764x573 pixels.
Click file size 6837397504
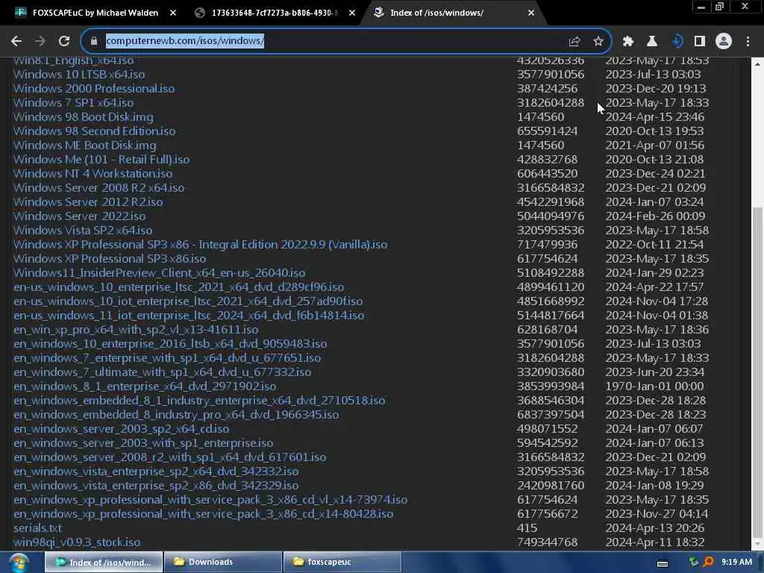coord(551,415)
